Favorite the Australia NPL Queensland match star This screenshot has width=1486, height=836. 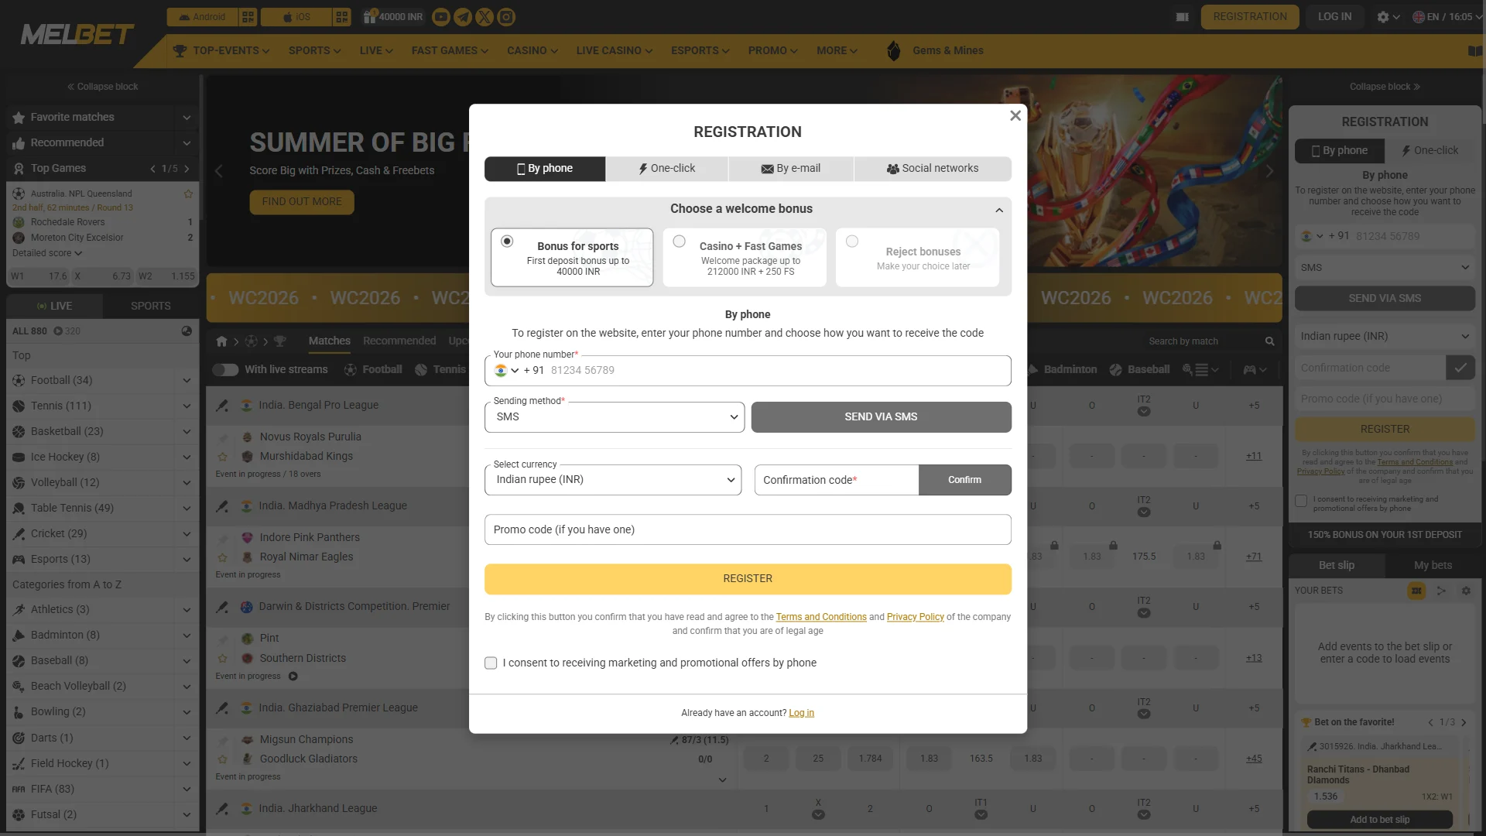tap(188, 194)
